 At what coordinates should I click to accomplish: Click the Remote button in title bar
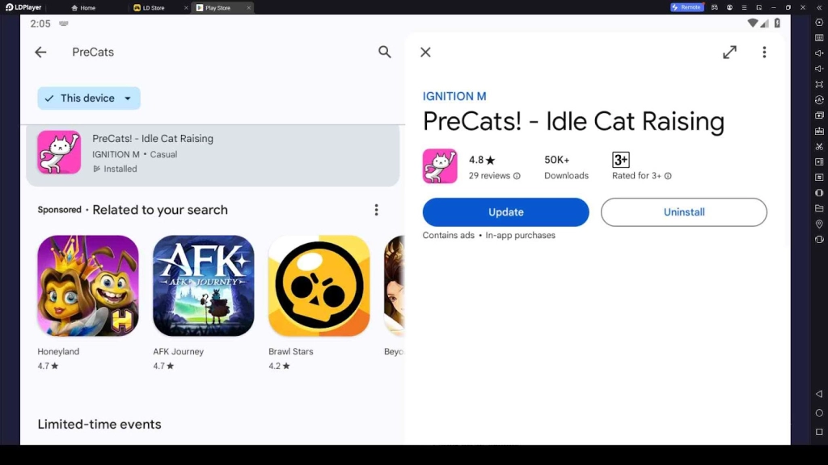click(x=686, y=7)
